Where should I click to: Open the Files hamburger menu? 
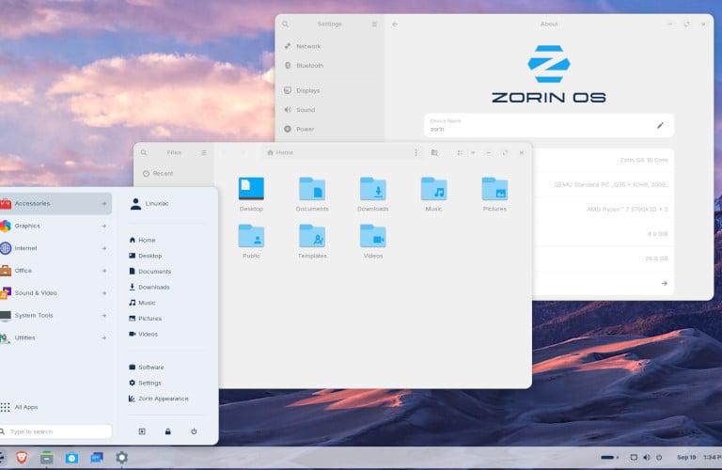(x=203, y=152)
